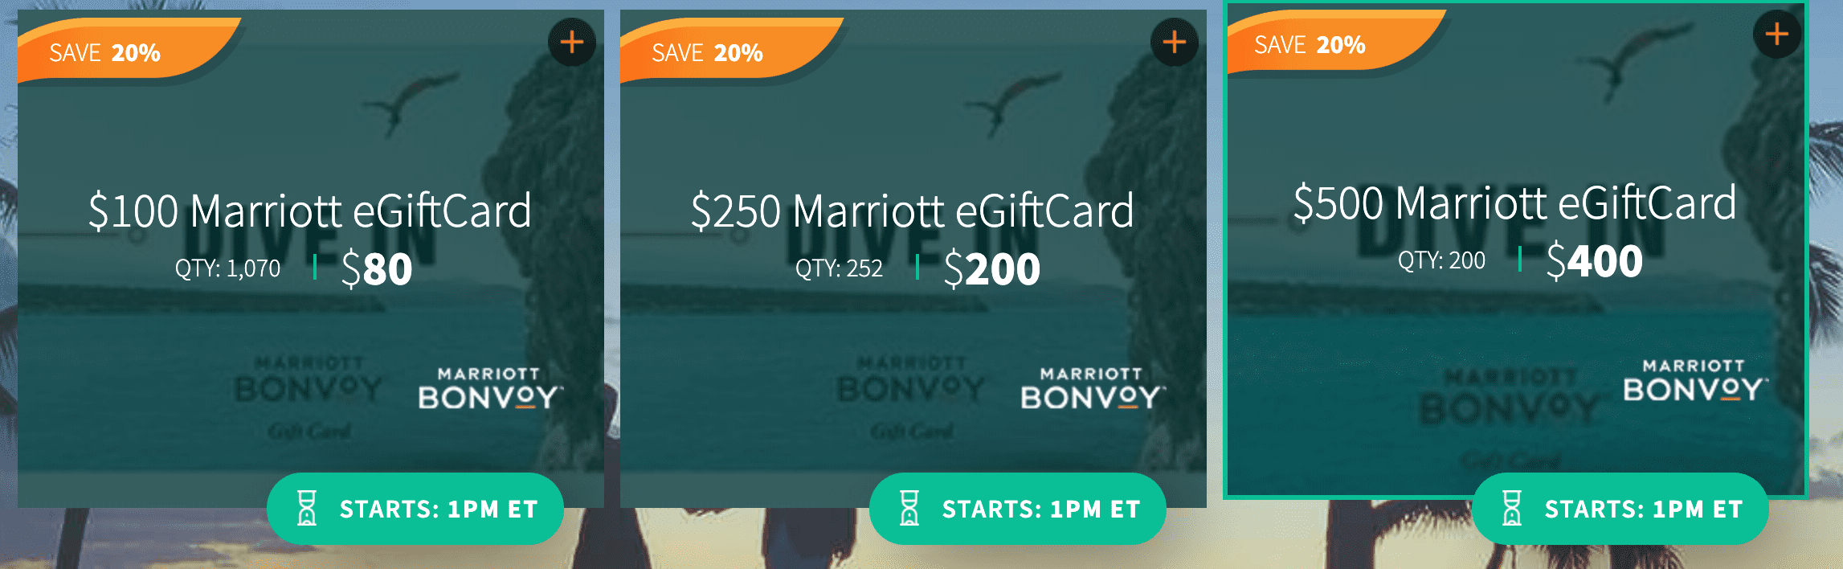Click hourglass icon on $250 card's starts button
This screenshot has height=569, width=1843.
point(909,508)
